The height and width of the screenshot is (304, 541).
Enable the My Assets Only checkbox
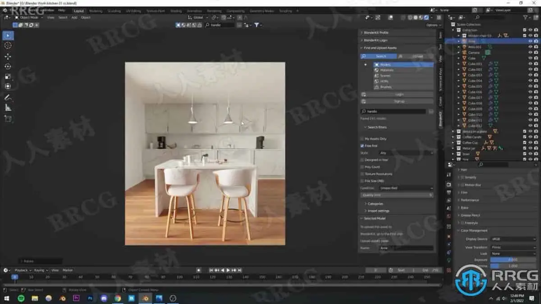click(362, 139)
